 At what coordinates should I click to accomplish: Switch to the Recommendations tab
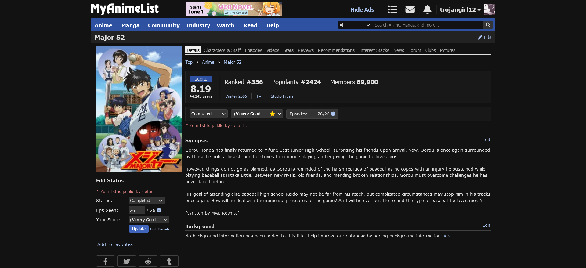click(336, 50)
